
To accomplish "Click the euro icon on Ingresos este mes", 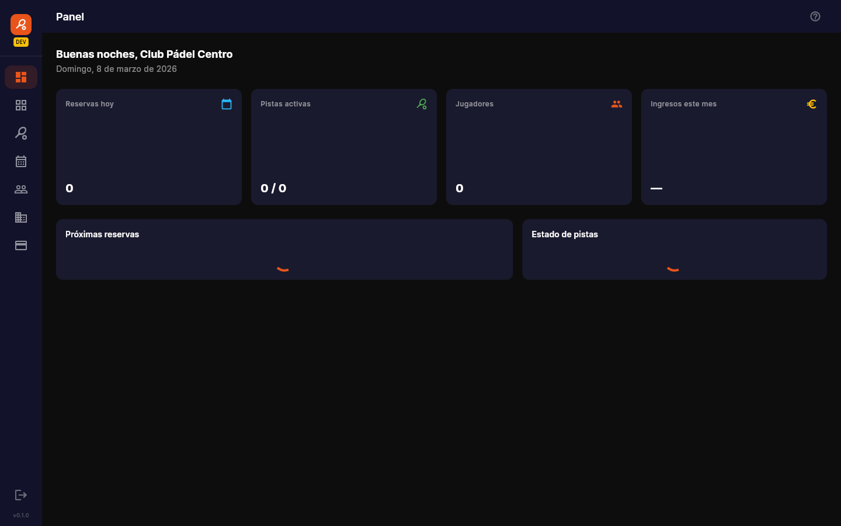I will (812, 104).
